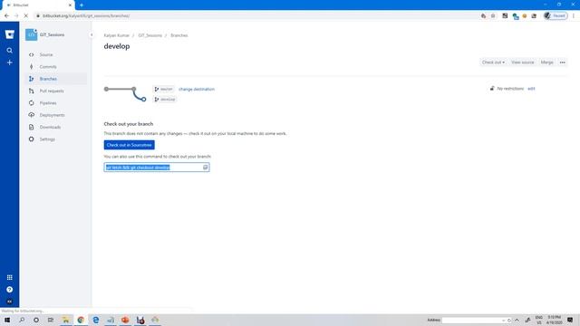The width and height of the screenshot is (580, 326).
Task: Open the help question mark icon
Action: click(10, 290)
